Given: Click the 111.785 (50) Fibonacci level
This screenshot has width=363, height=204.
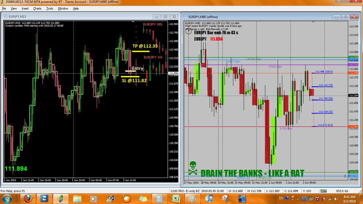Looking at the screenshot, I should tap(326, 99).
